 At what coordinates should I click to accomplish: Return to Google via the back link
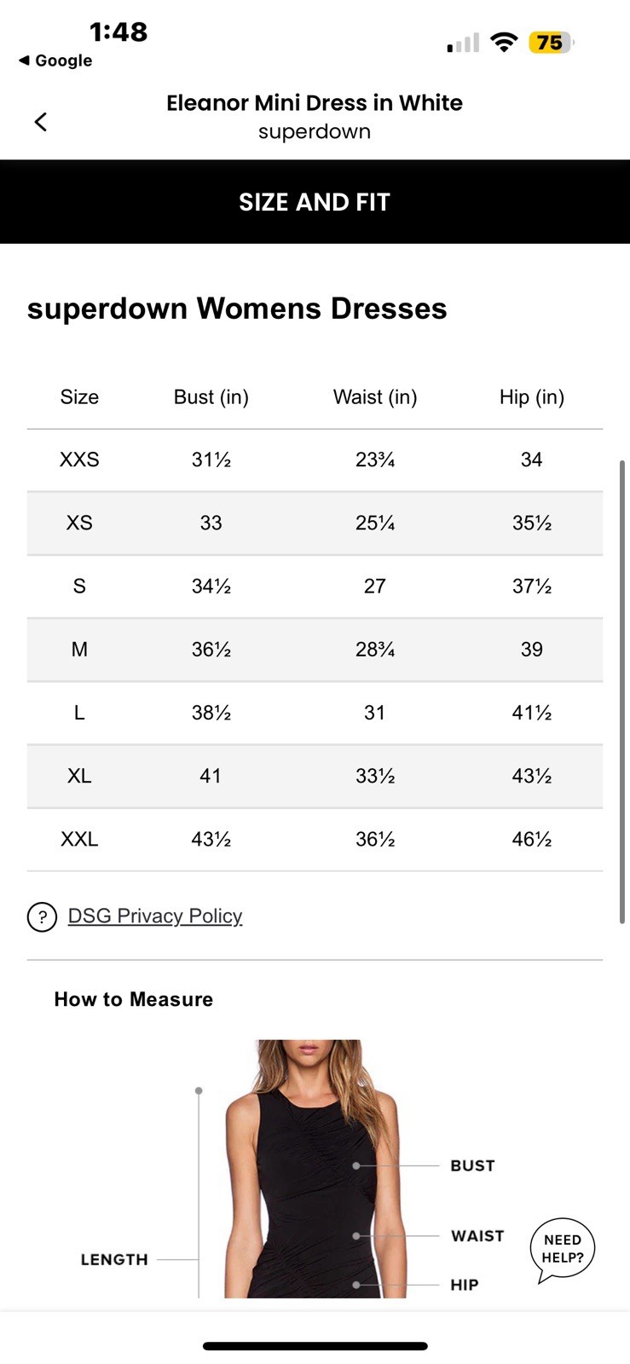point(56,61)
